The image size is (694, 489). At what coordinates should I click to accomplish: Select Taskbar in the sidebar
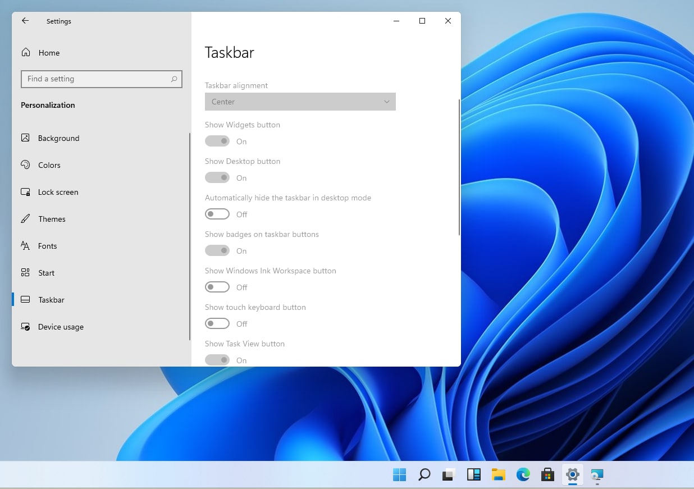coord(101,300)
